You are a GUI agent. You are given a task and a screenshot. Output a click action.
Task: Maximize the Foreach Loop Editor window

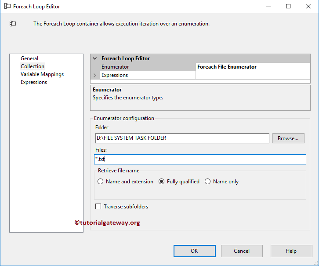[x=288, y=6]
